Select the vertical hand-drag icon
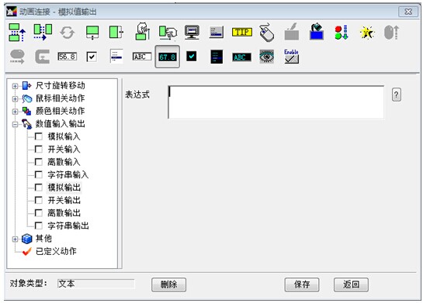The image size is (423, 303). 143,32
